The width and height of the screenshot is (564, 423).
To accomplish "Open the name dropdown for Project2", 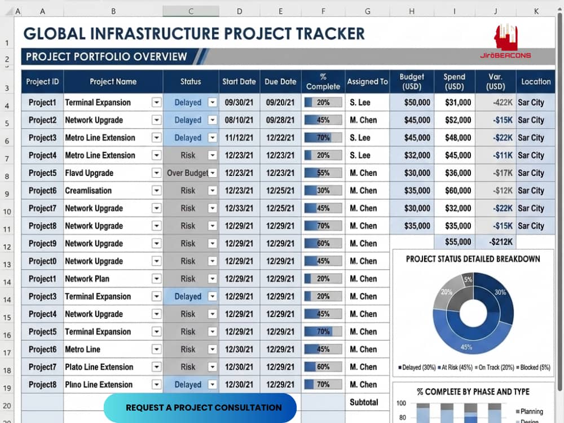I will (156, 120).
